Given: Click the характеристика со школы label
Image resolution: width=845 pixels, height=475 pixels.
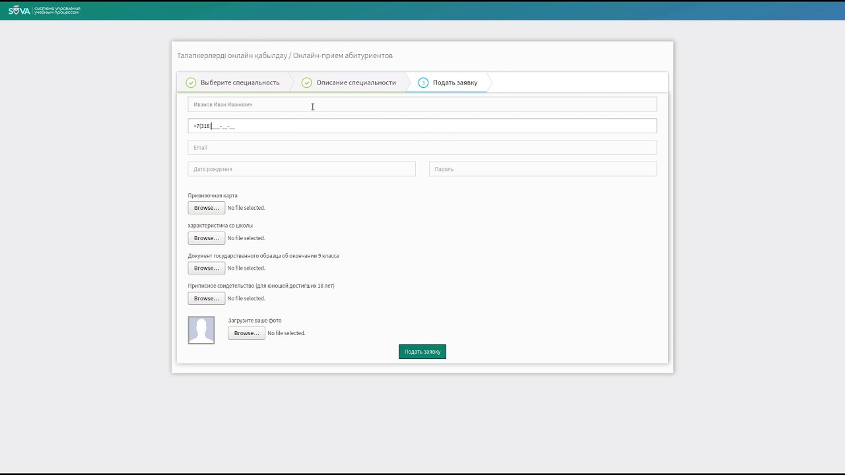Looking at the screenshot, I should point(220,226).
